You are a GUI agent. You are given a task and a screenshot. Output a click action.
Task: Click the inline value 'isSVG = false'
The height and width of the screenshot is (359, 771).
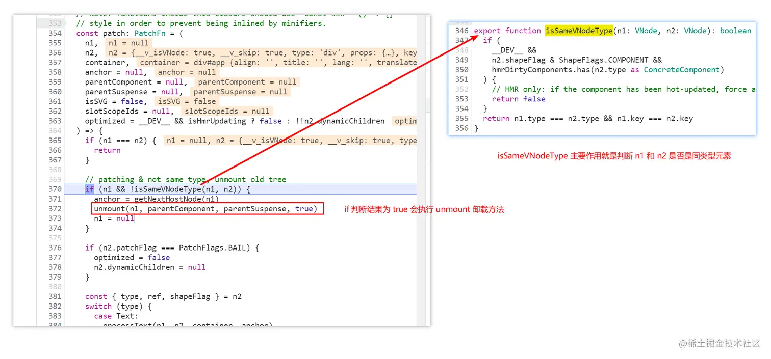pos(187,101)
